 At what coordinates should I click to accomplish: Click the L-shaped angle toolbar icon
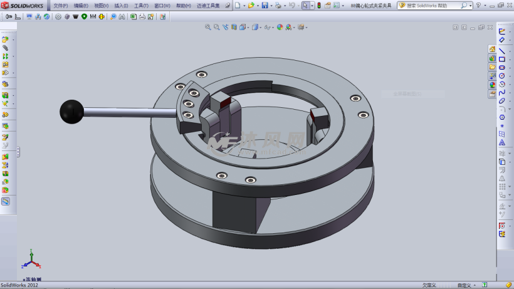coord(18,17)
